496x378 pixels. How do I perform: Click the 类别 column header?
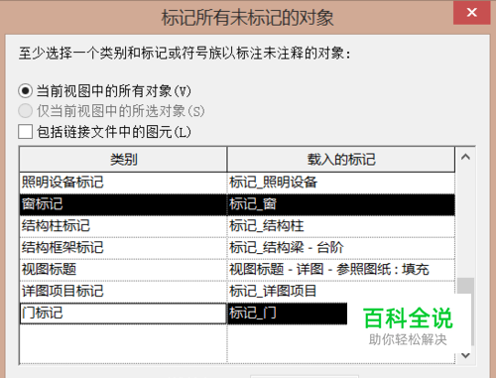coord(123,160)
